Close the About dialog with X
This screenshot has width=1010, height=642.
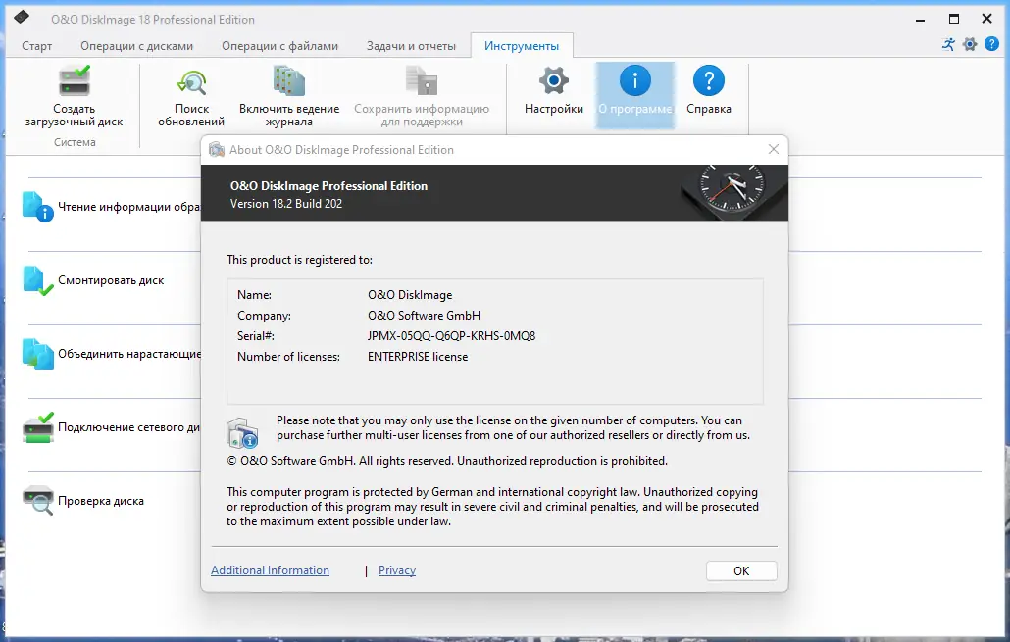click(774, 149)
